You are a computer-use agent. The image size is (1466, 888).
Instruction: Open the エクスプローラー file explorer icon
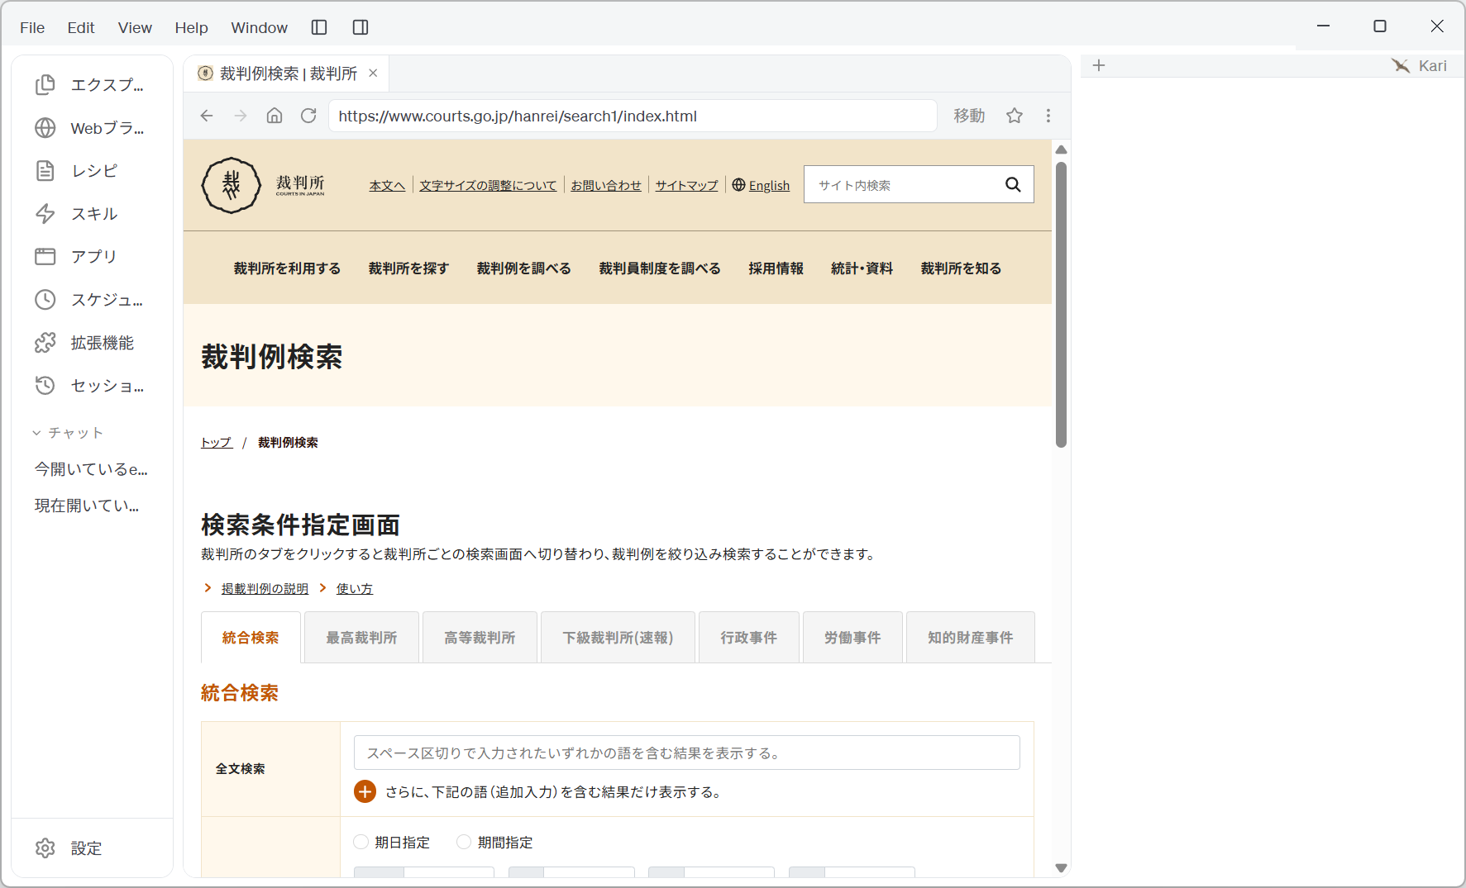[x=45, y=85]
